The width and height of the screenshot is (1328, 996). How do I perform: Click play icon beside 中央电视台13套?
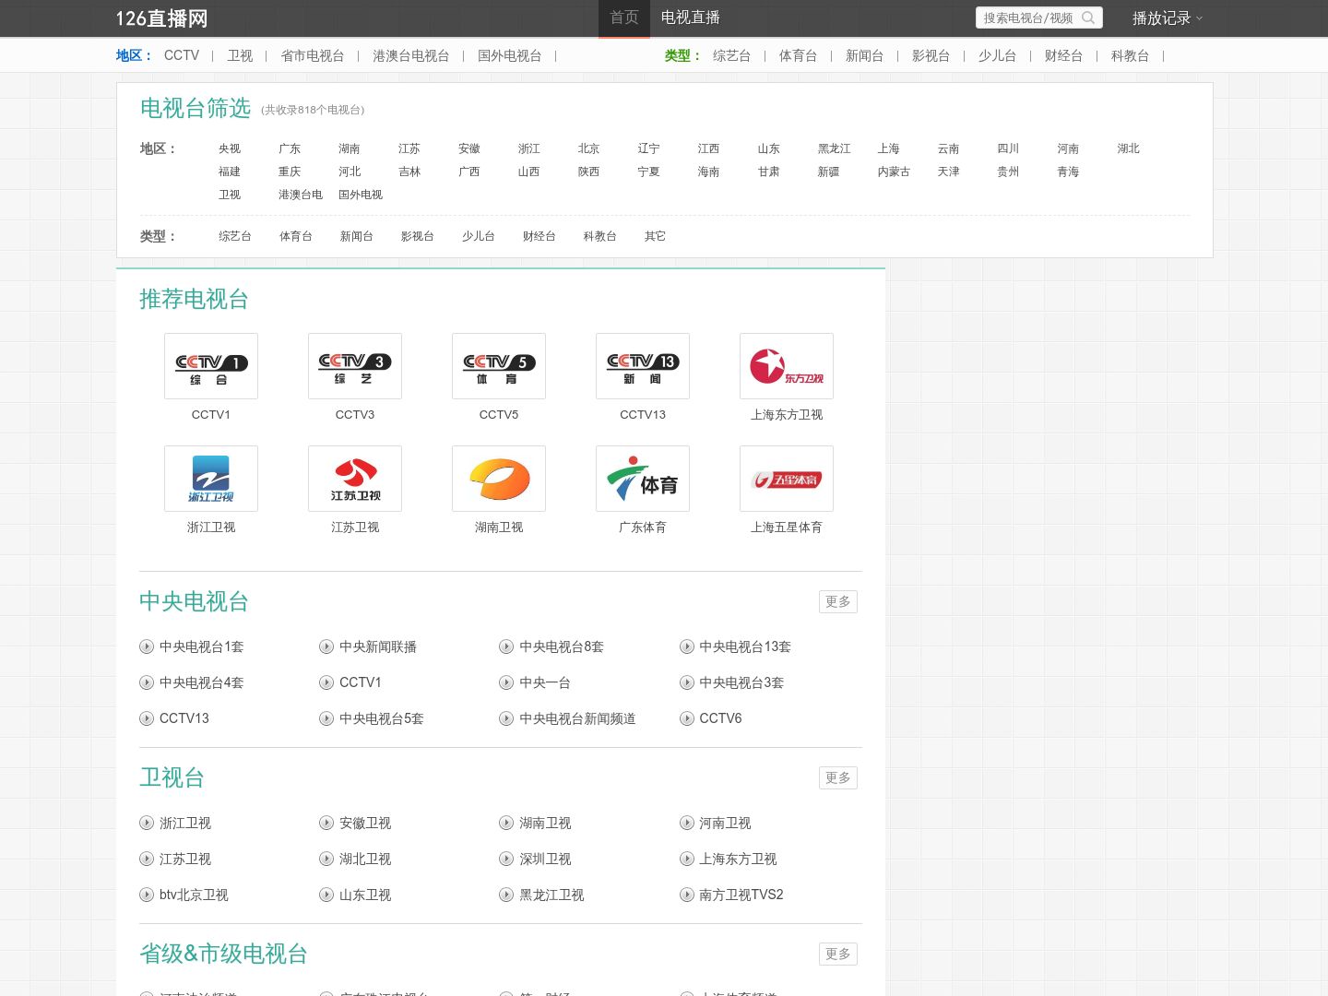coord(687,646)
